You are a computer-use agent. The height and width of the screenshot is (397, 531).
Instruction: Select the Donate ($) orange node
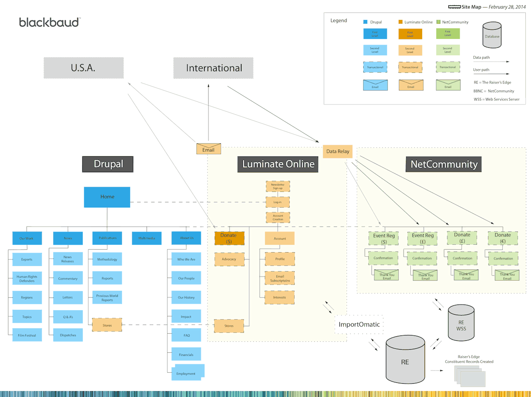[x=229, y=239]
